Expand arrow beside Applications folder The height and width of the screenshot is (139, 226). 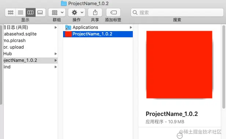(131, 27)
